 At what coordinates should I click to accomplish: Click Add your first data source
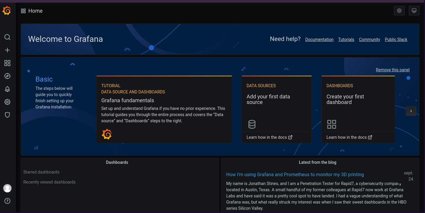(x=268, y=99)
